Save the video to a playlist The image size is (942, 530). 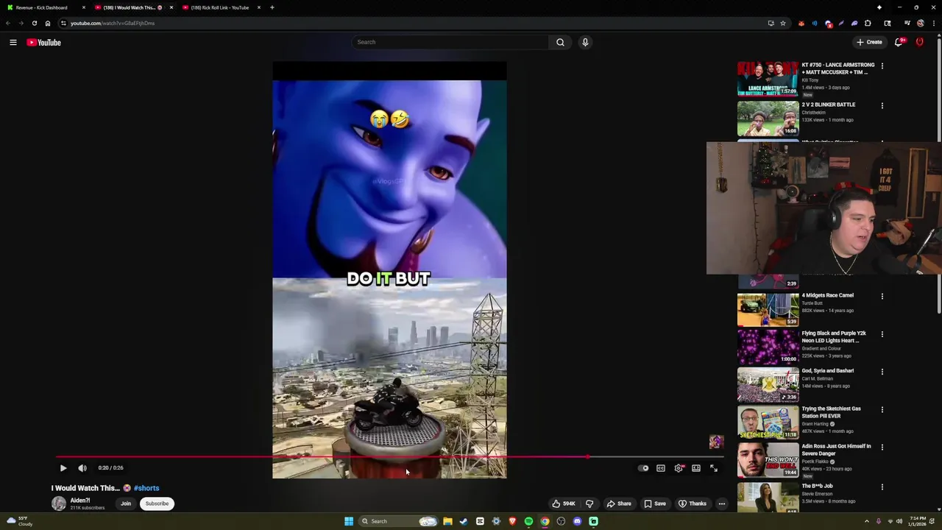point(655,504)
